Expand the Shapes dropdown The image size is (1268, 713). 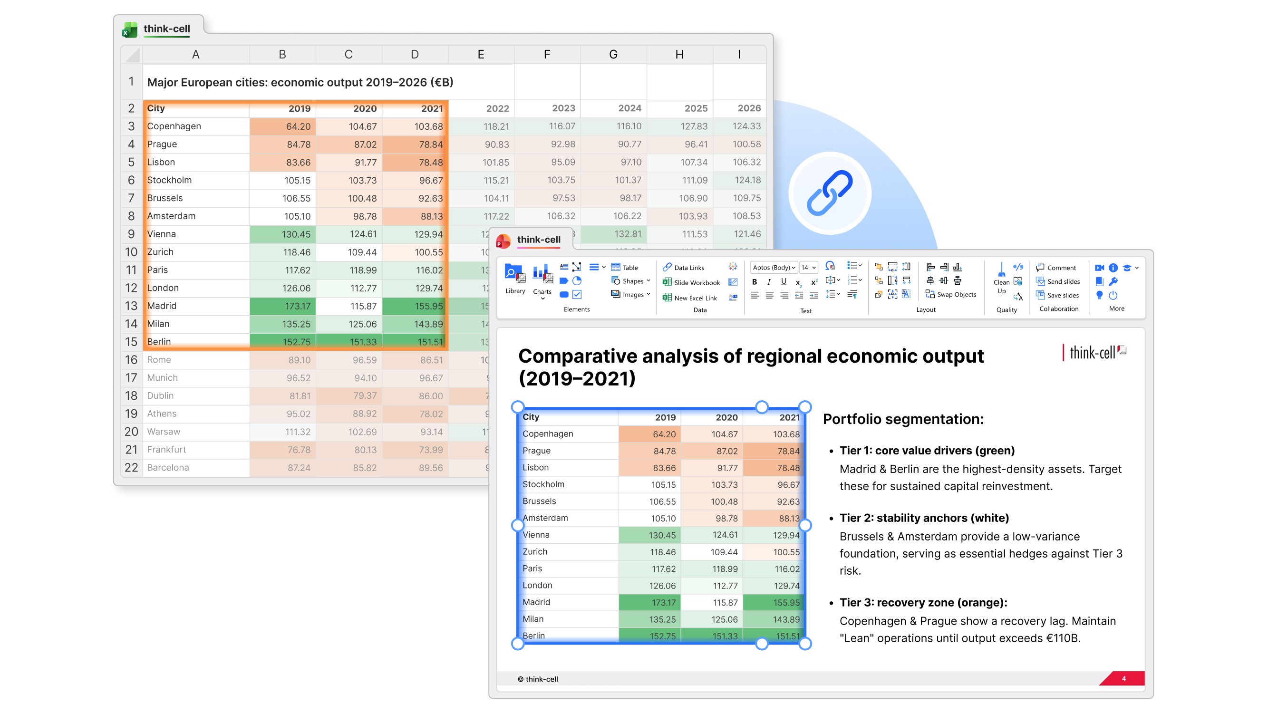(x=649, y=281)
